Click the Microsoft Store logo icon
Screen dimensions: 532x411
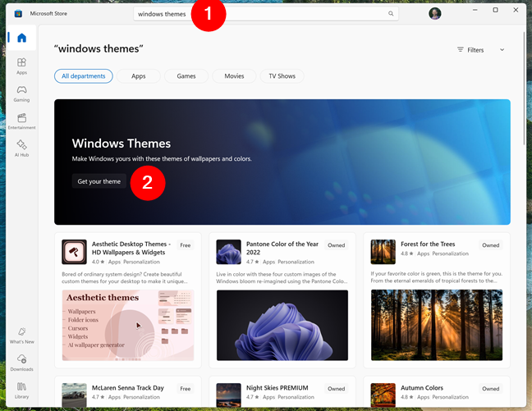18,14
